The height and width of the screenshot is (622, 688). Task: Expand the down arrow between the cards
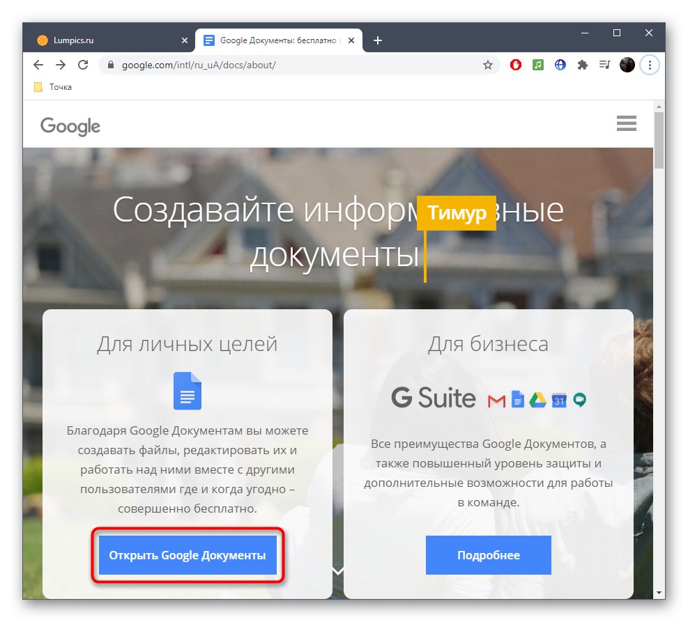[338, 570]
